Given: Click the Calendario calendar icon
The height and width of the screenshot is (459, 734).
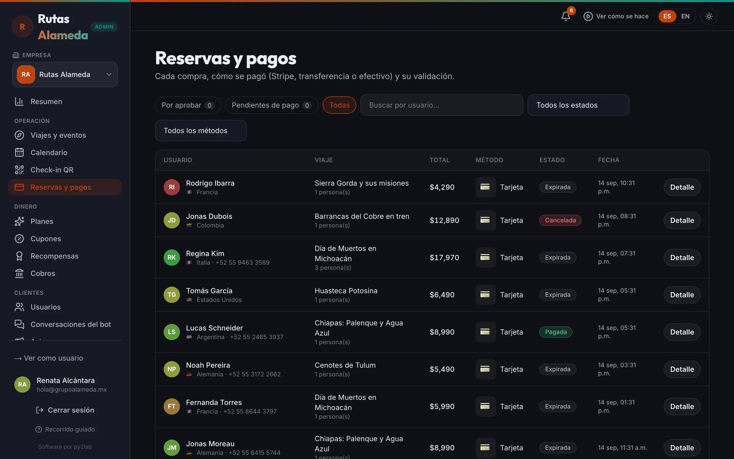Looking at the screenshot, I should 19,152.
